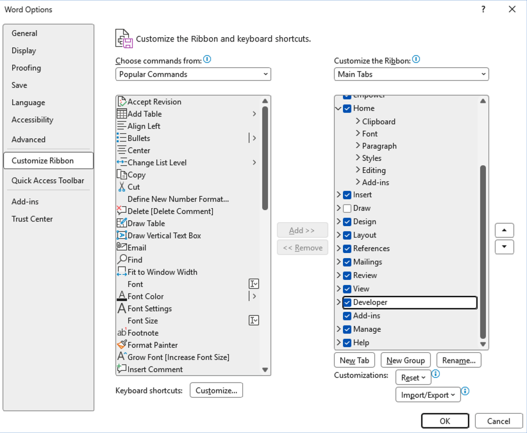Click the Center alignment icon
Screen dimensions: 527x433
coord(122,150)
